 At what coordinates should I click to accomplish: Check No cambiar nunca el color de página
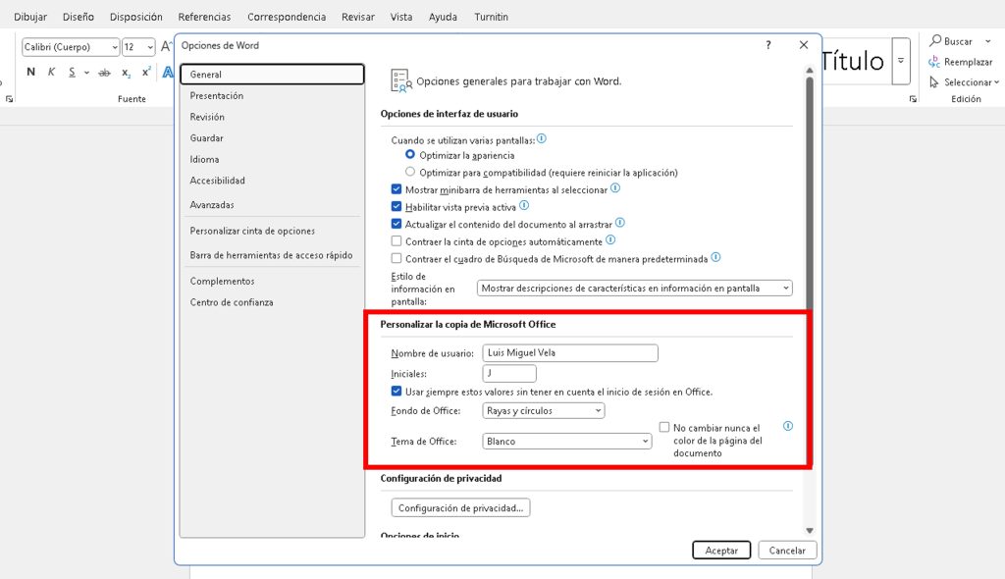point(664,428)
